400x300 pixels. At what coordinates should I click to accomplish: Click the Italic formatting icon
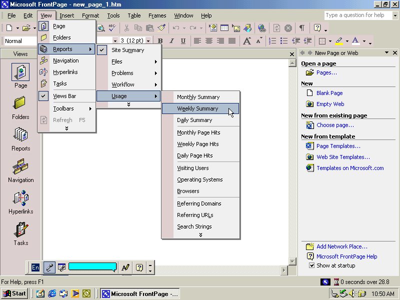(171, 41)
